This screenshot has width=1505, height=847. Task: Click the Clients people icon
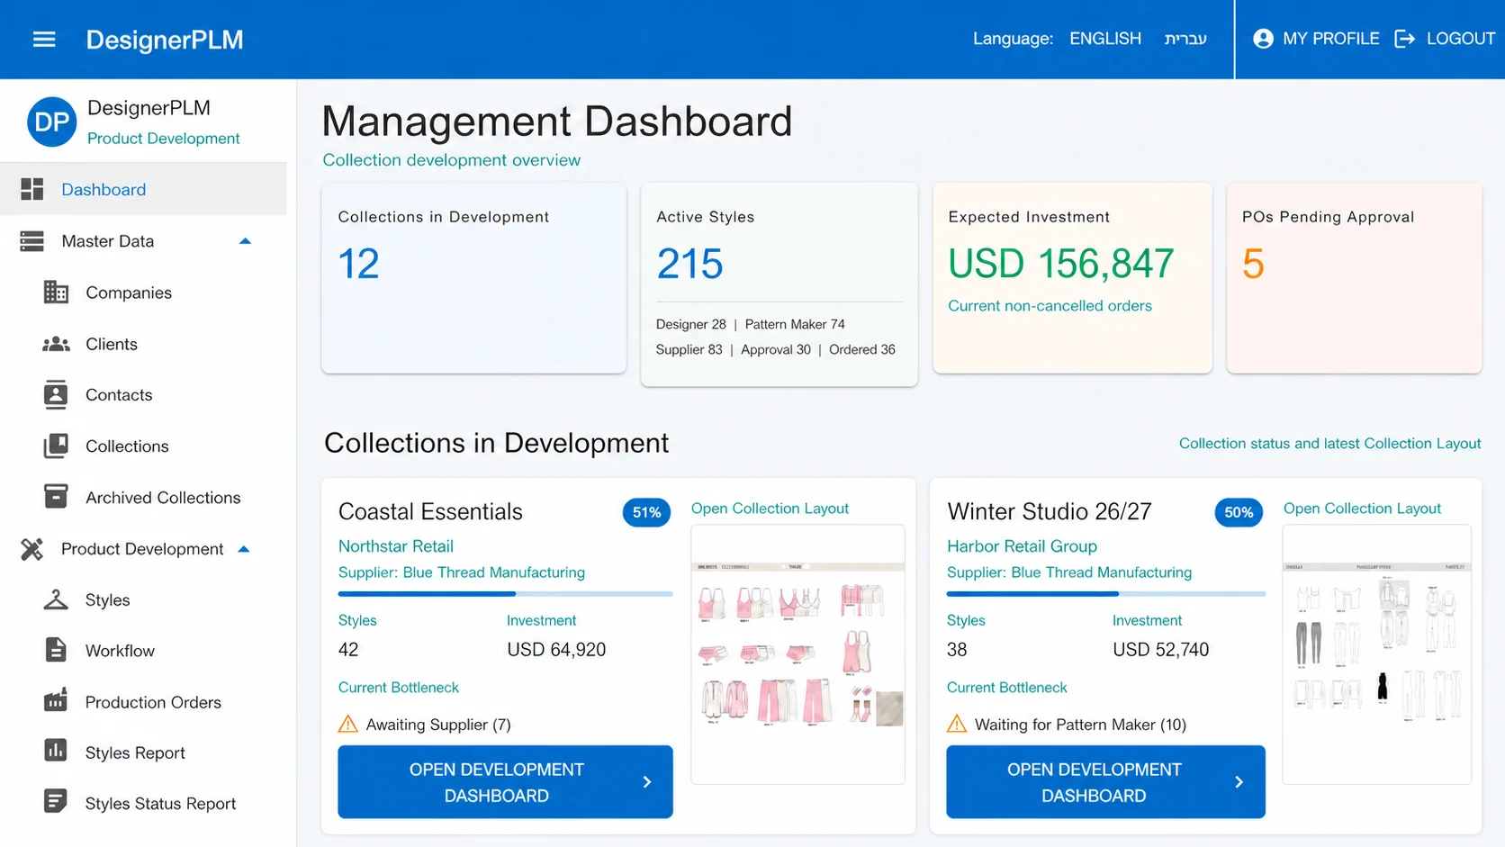coord(56,344)
